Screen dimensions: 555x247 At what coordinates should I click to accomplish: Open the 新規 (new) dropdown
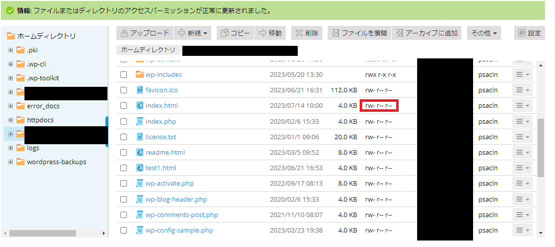click(192, 33)
